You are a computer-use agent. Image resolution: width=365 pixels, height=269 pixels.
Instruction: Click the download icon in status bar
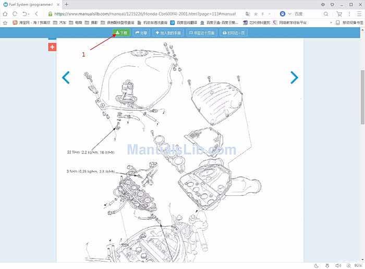click(x=327, y=266)
